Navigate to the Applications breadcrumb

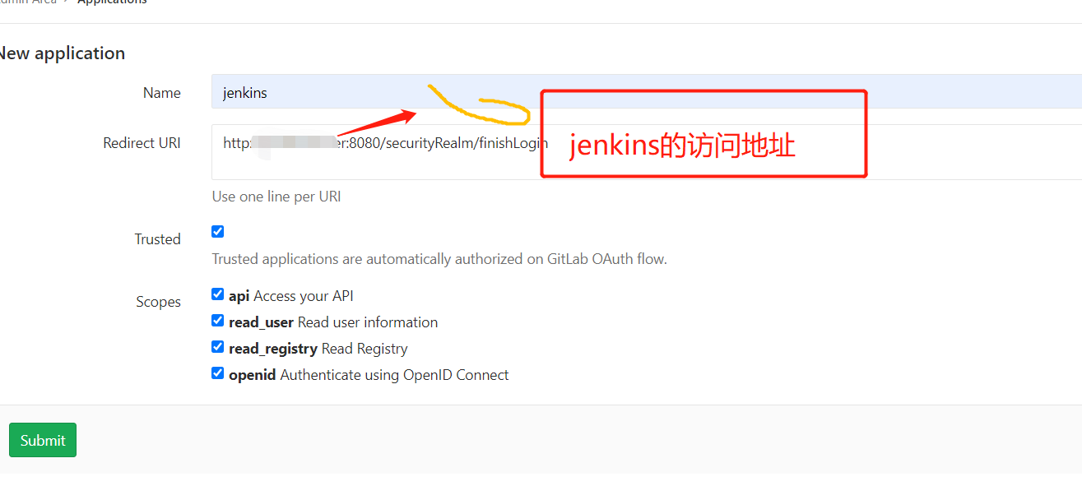[112, 2]
